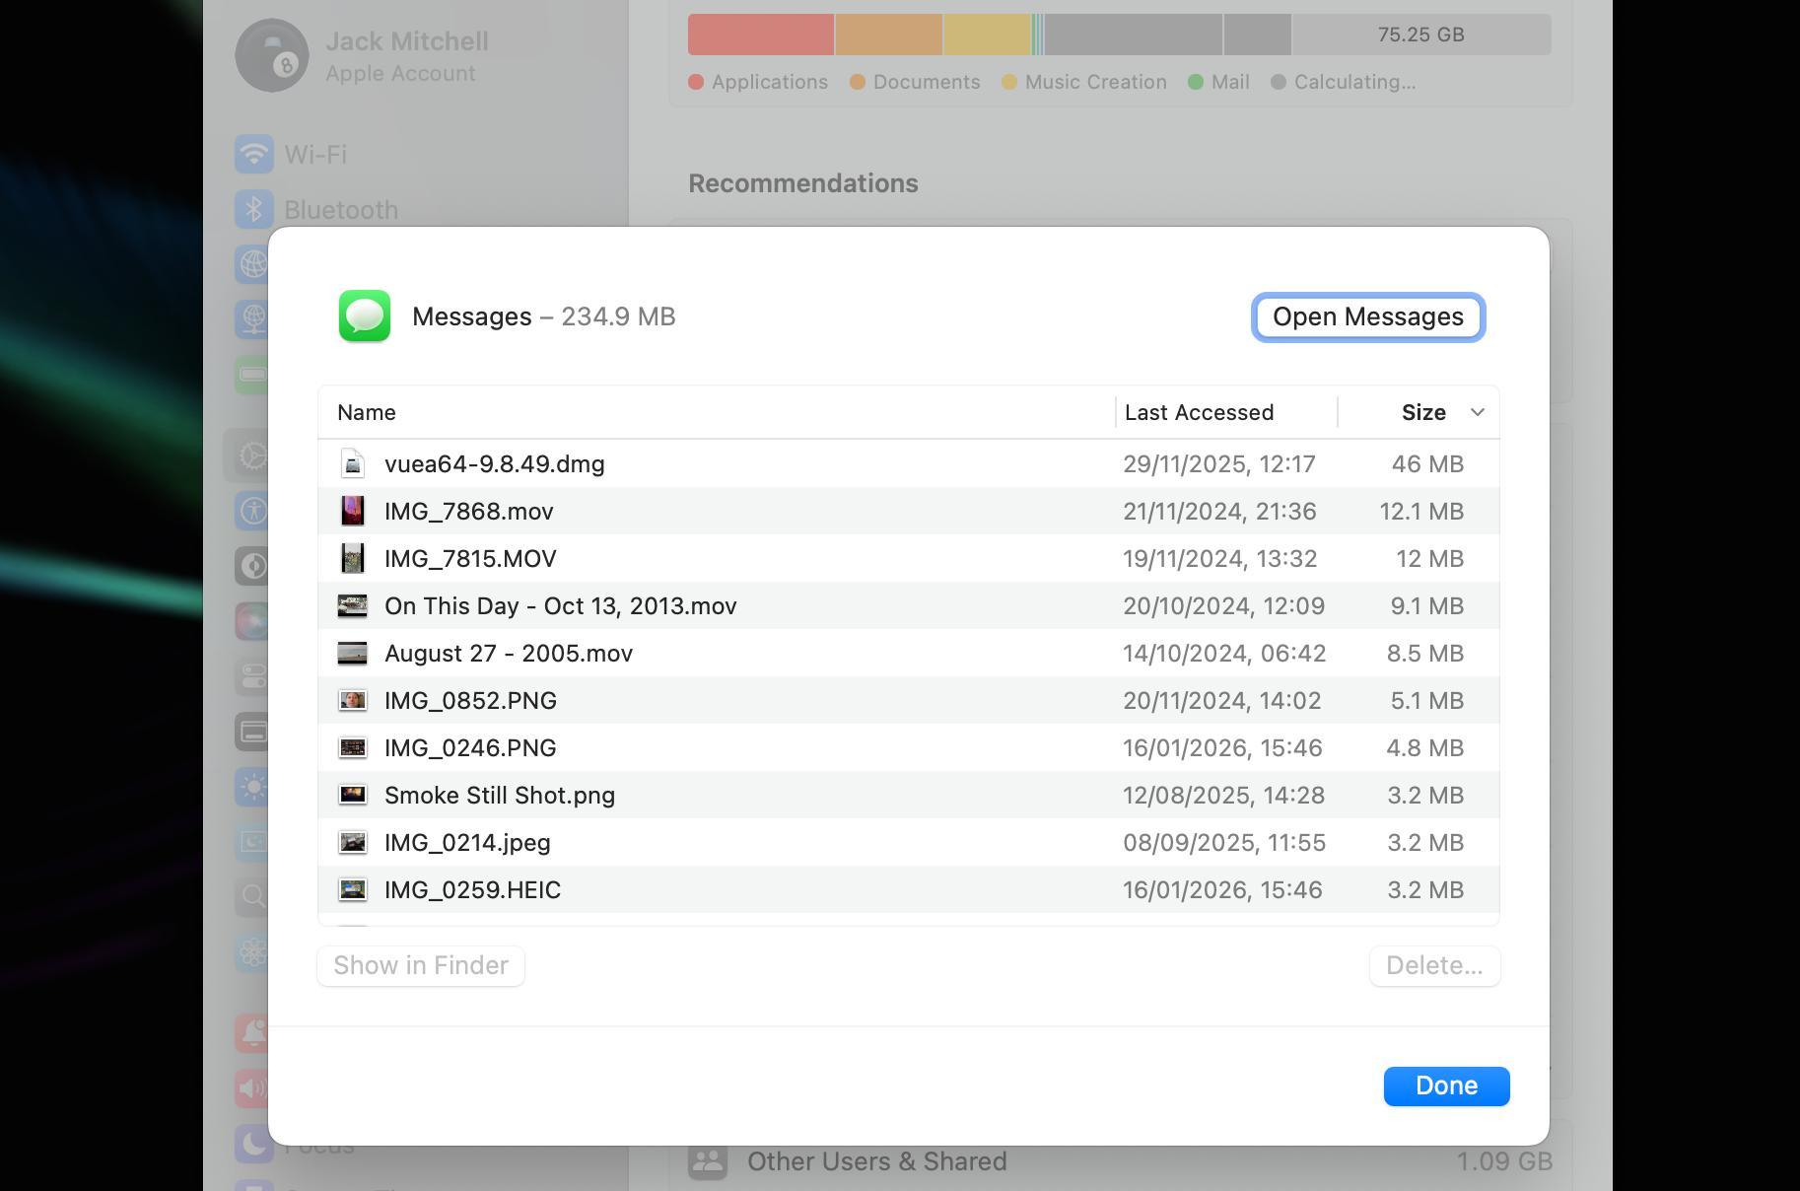Click the Other Users & Shared icon

(708, 1161)
